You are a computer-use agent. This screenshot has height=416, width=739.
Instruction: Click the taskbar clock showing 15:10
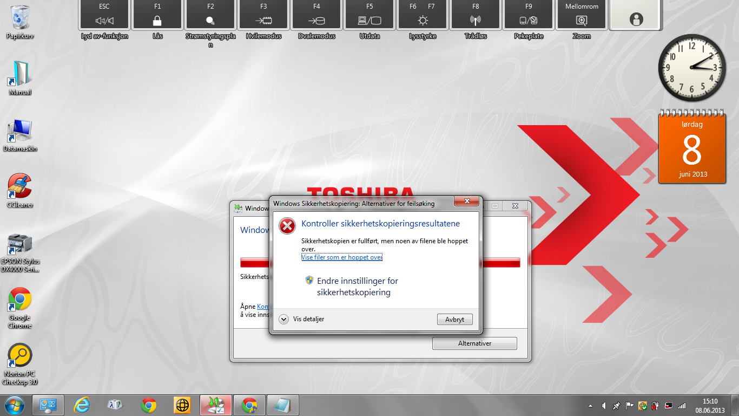710,405
